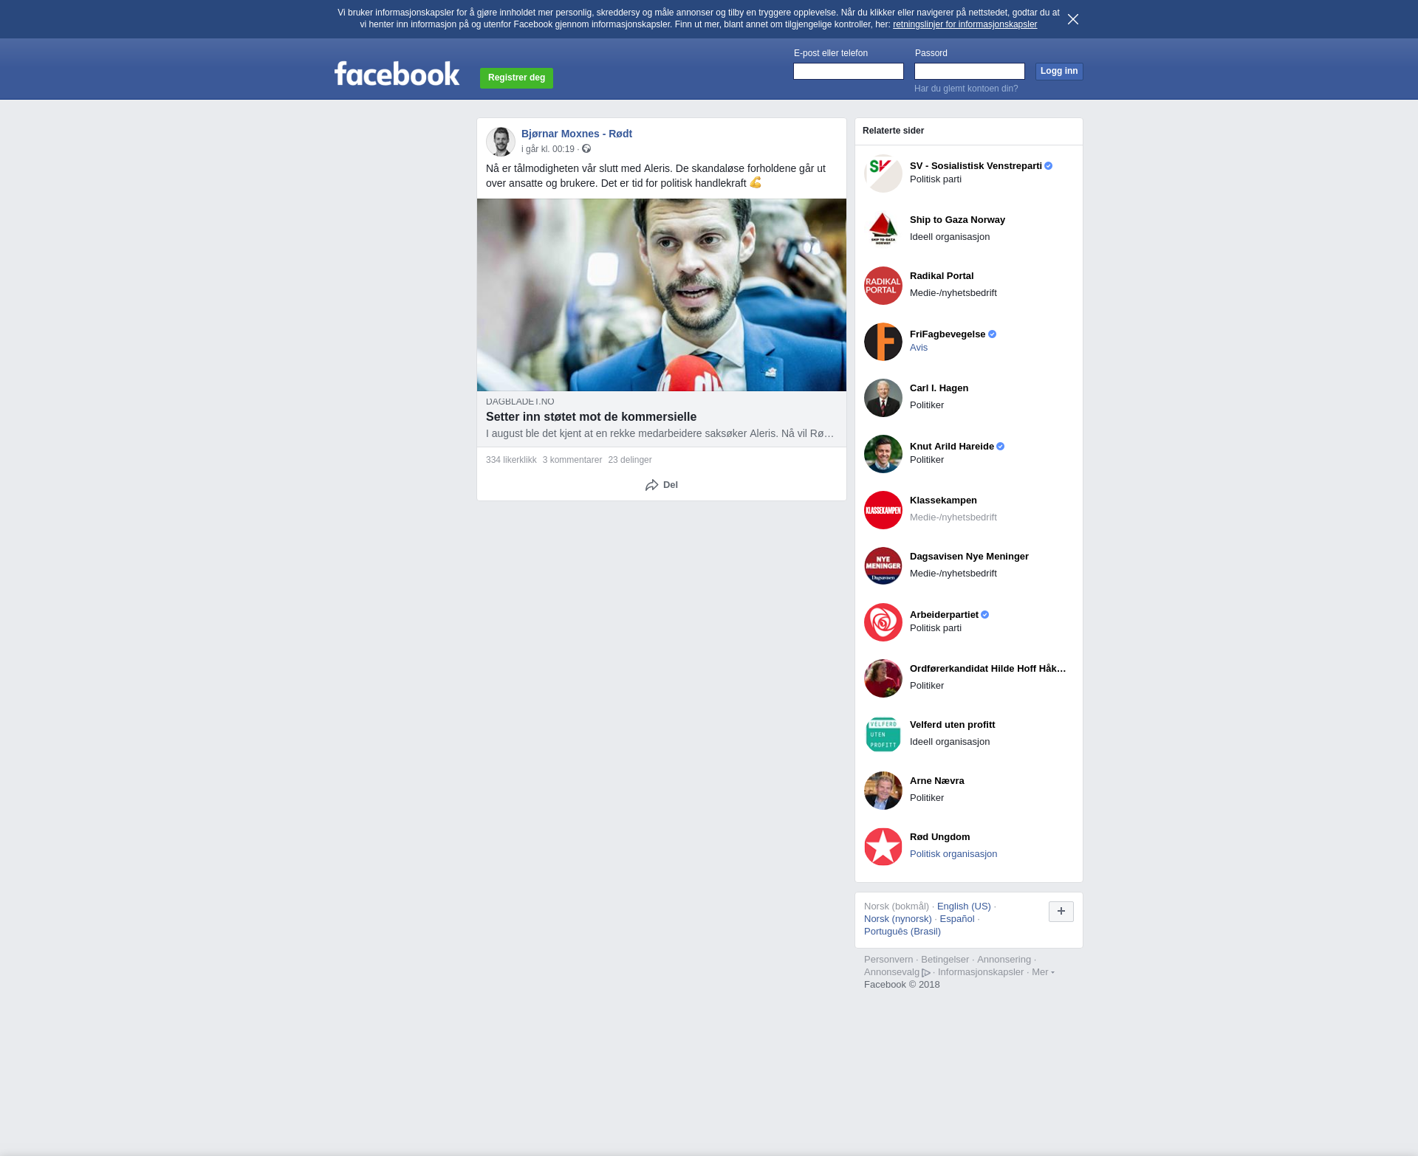1418x1156 pixels.
Task: Open 'Knut Arild Hareide' page name
Action: tap(952, 447)
